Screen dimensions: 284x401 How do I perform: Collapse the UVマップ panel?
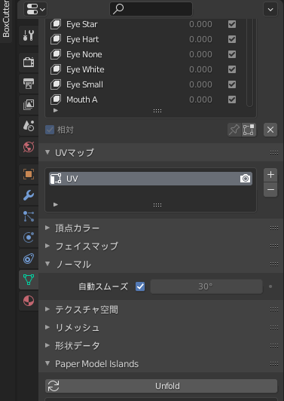(47, 152)
